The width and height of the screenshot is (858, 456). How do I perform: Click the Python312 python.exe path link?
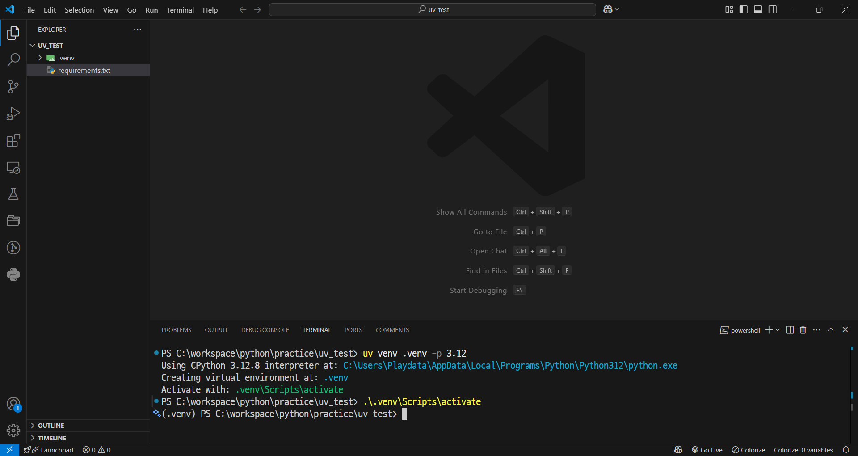coord(510,366)
